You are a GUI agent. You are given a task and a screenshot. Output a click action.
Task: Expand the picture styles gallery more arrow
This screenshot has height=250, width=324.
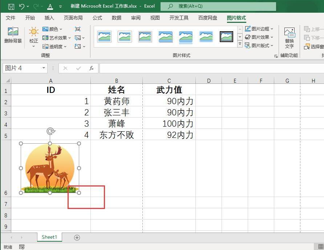point(240,44)
